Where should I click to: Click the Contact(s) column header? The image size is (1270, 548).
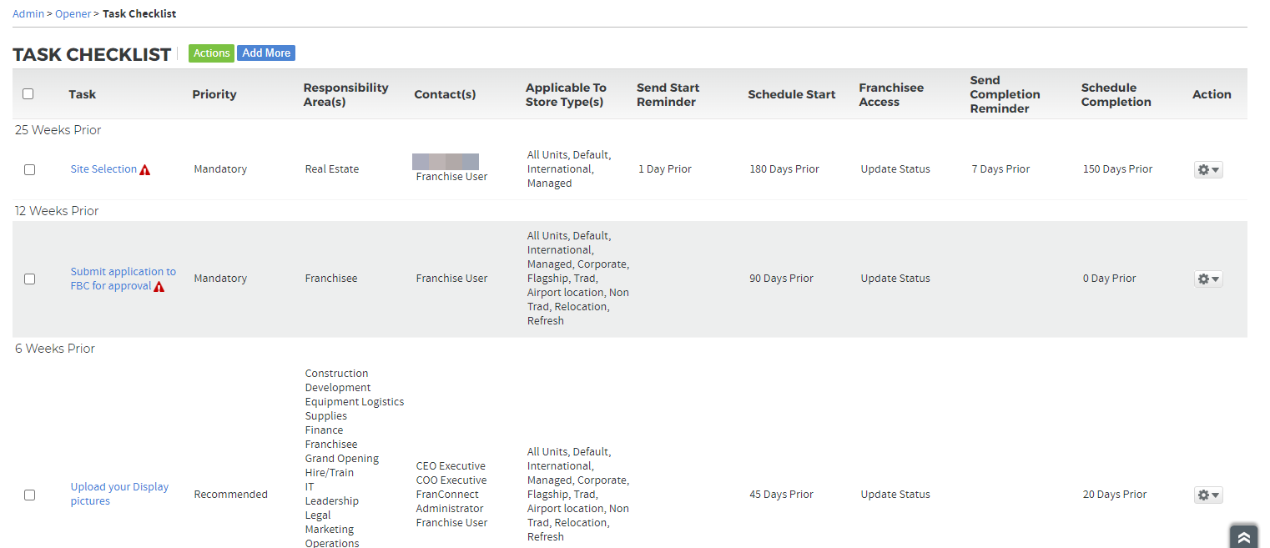click(445, 94)
